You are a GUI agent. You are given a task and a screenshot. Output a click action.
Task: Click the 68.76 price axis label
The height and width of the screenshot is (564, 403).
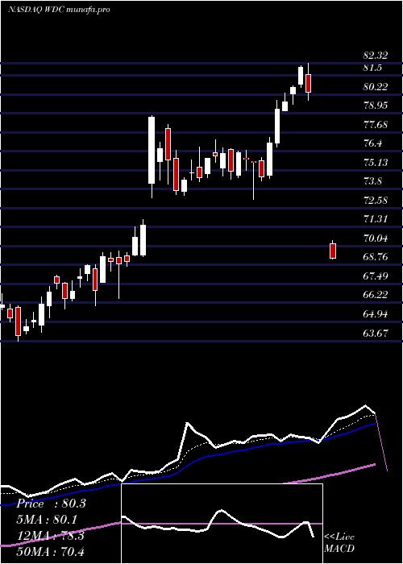point(376,257)
